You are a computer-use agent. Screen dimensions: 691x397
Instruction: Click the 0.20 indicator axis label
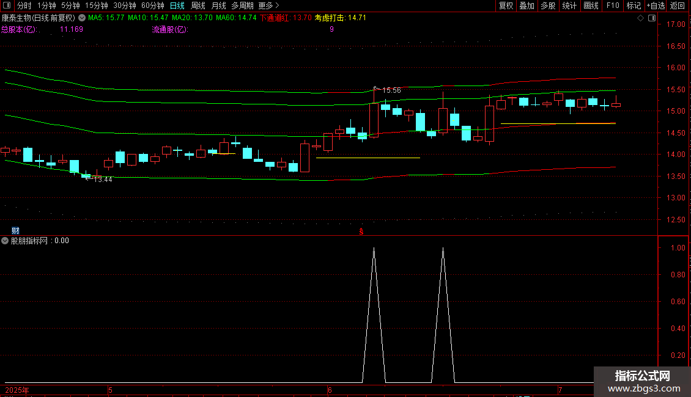[678, 355]
